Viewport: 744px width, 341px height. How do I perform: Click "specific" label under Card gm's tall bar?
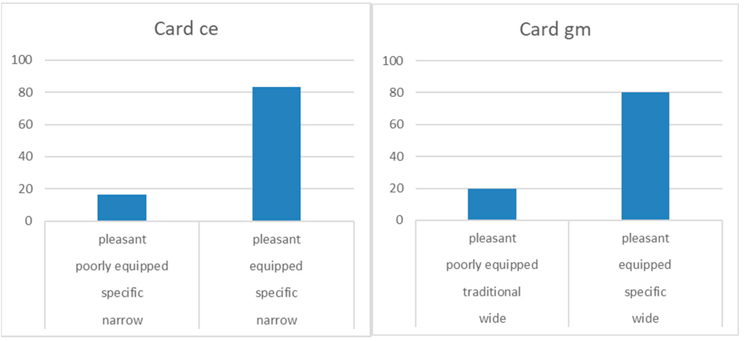pyautogui.click(x=645, y=292)
